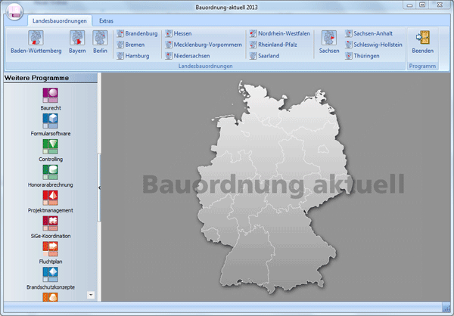Click the sidebar scroll-down arrow
Screen dimensions: 454x316
coord(91,295)
